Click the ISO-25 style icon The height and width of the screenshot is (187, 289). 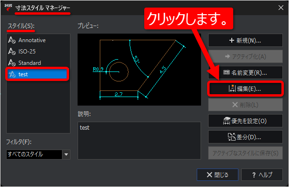pyautogui.click(x=12, y=51)
